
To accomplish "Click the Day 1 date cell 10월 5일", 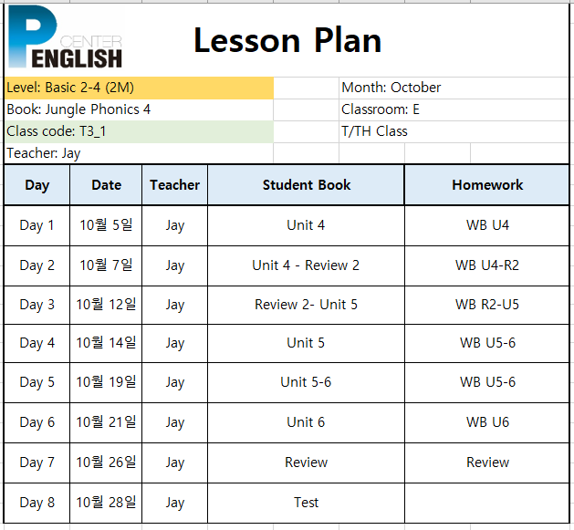I will tap(106, 225).
